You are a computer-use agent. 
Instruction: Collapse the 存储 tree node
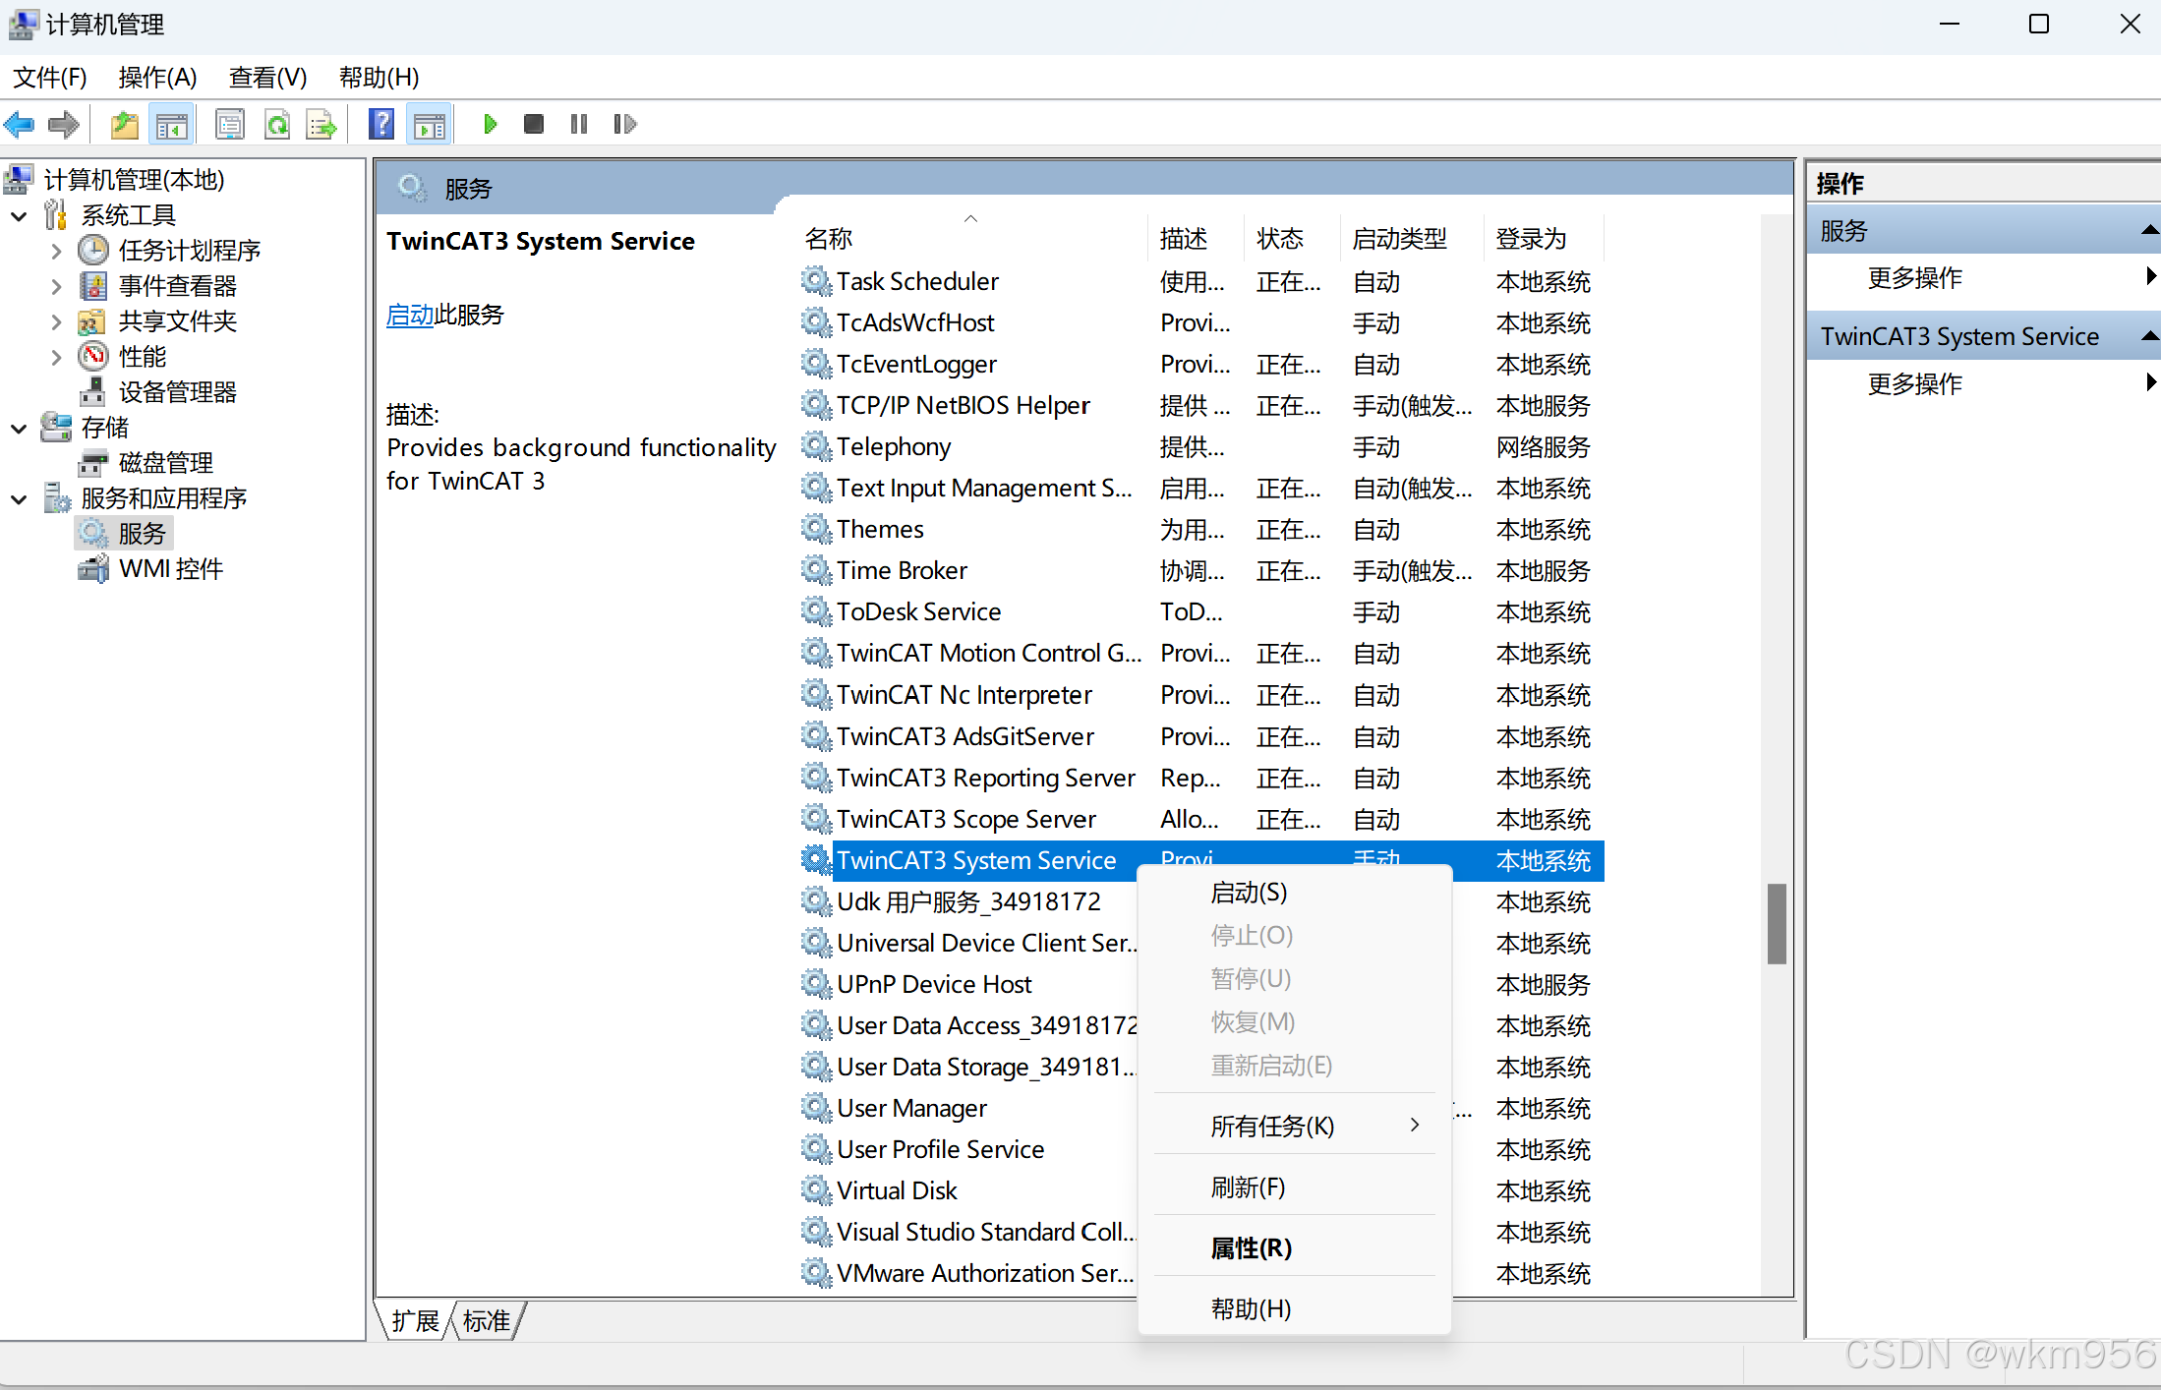point(19,428)
